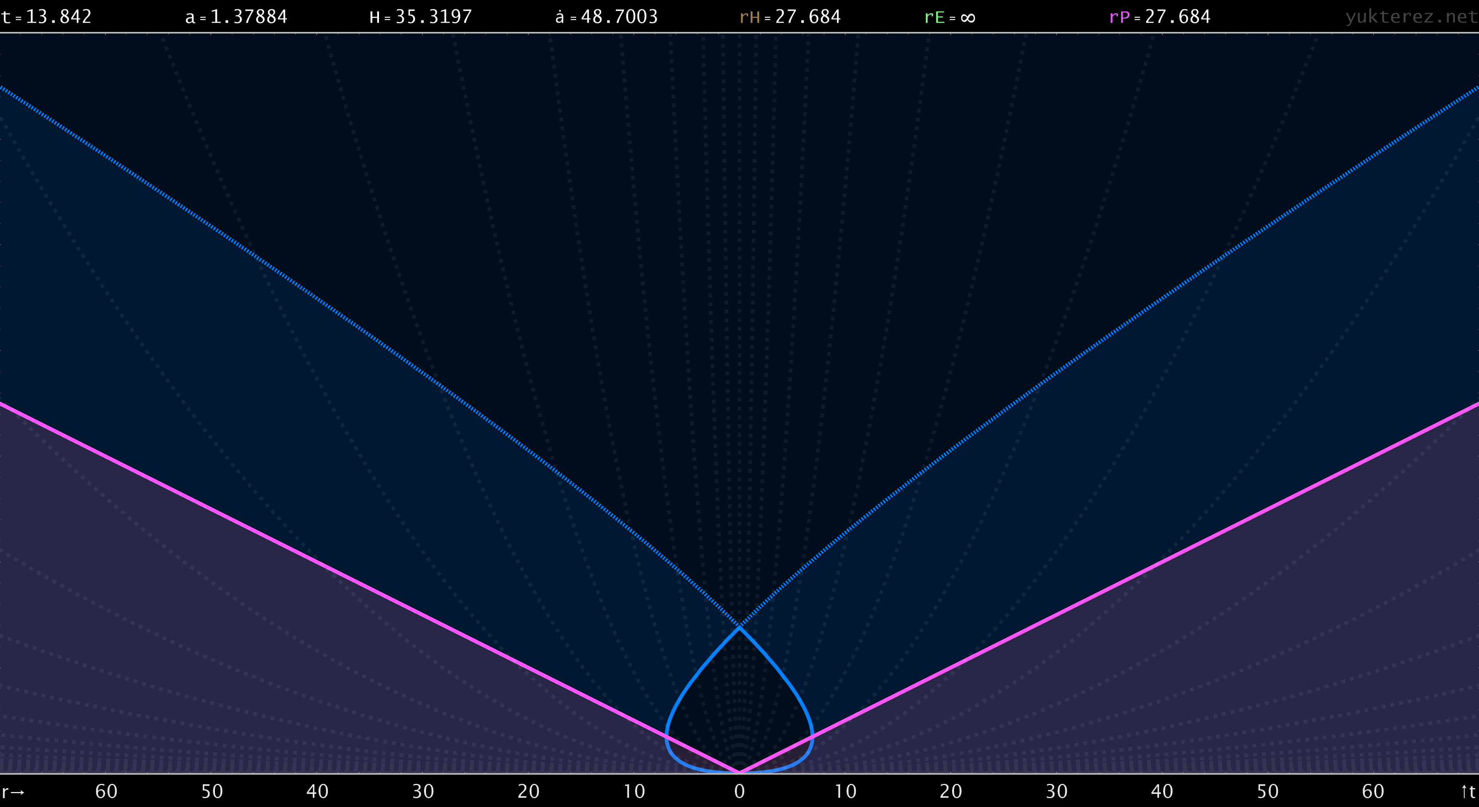Click the 50 tick on r→ side of zero

[212, 792]
